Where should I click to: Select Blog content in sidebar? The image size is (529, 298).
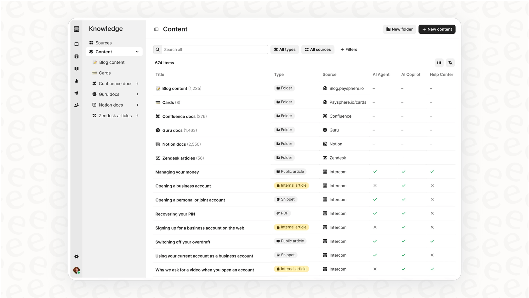[x=112, y=62]
